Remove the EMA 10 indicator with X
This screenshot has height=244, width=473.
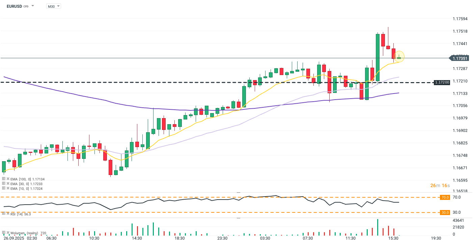point(7,188)
